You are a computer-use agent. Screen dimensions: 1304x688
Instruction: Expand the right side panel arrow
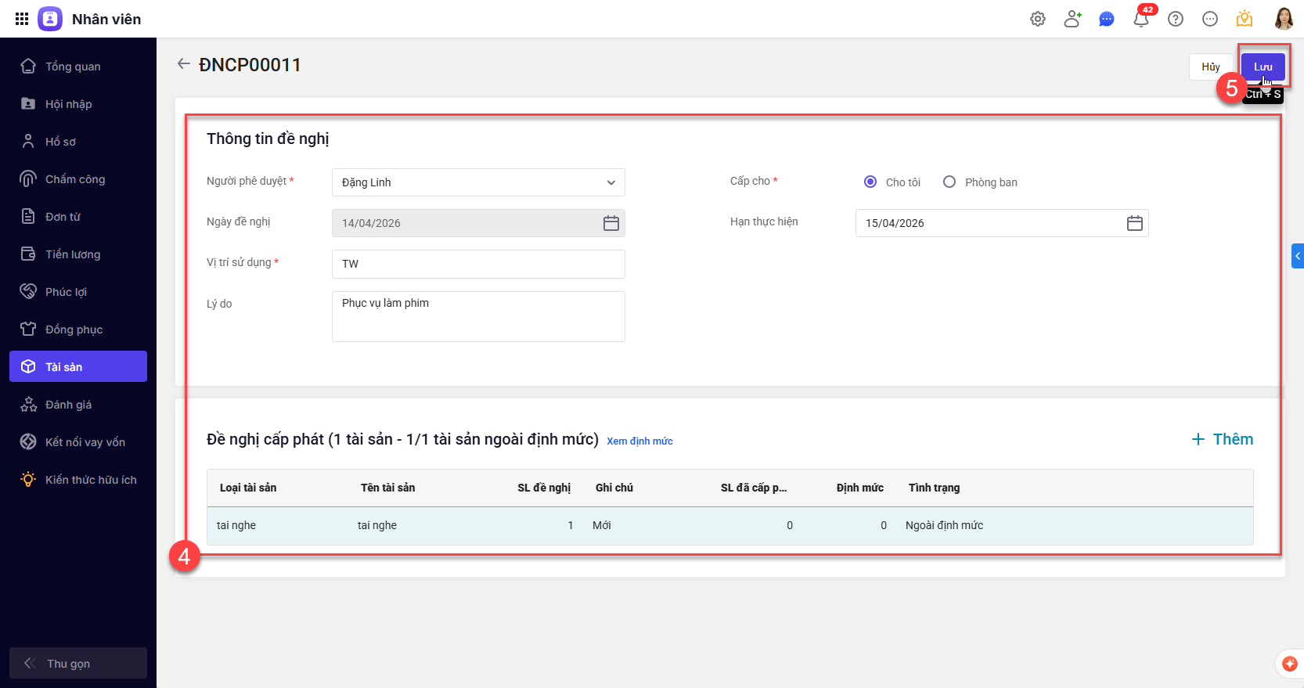click(x=1297, y=256)
